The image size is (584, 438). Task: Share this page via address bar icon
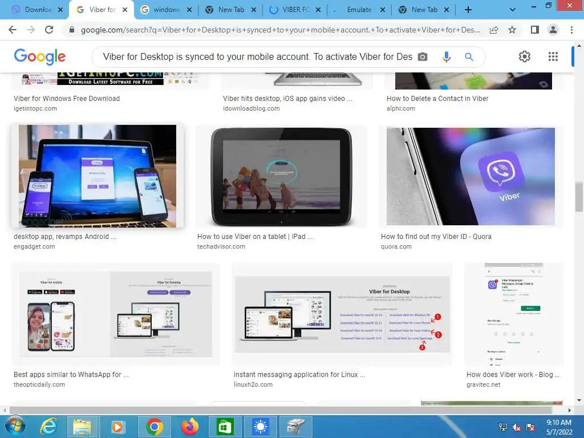(x=494, y=30)
